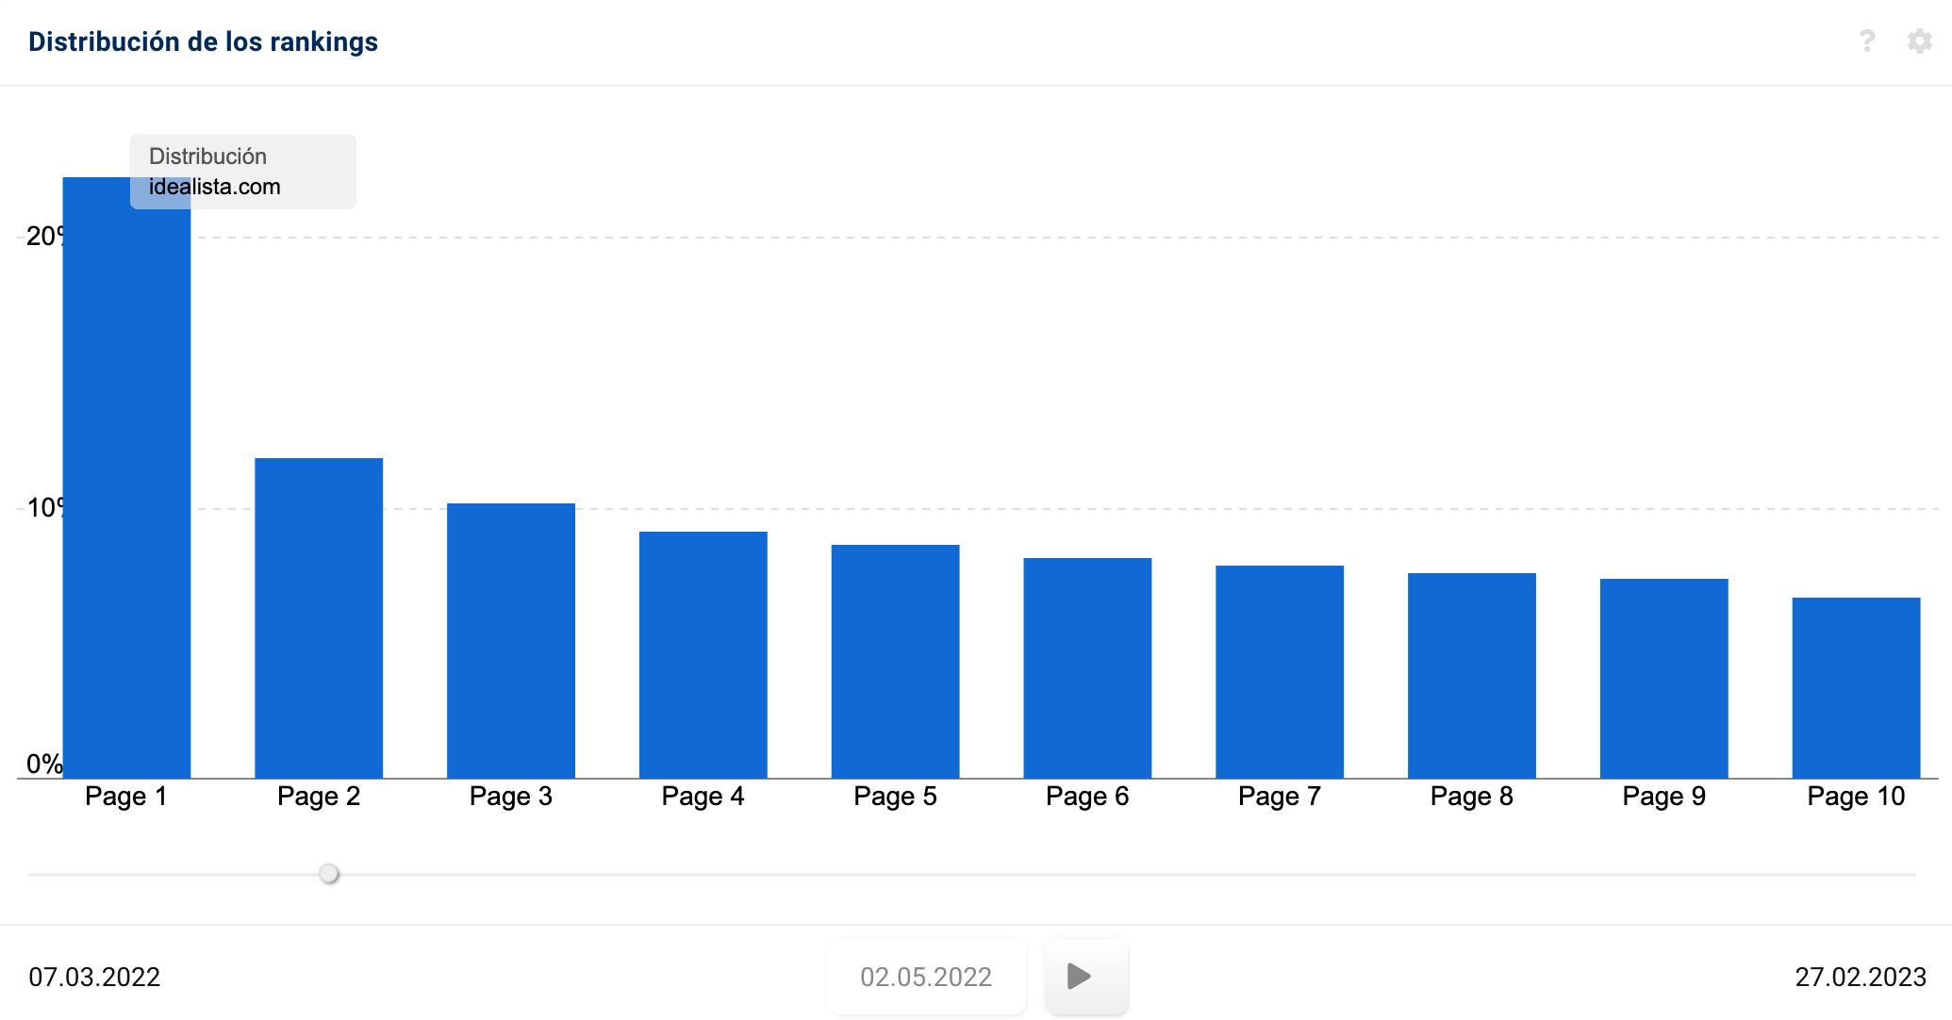Screen dimensions: 1952x1020
Task: Click the Page 7 bar
Action: (x=1280, y=671)
